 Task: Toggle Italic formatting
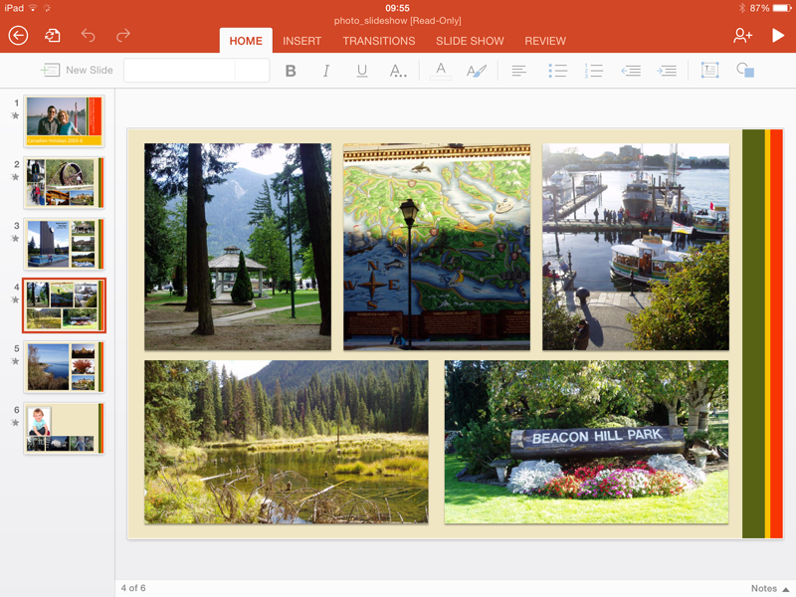click(x=326, y=71)
